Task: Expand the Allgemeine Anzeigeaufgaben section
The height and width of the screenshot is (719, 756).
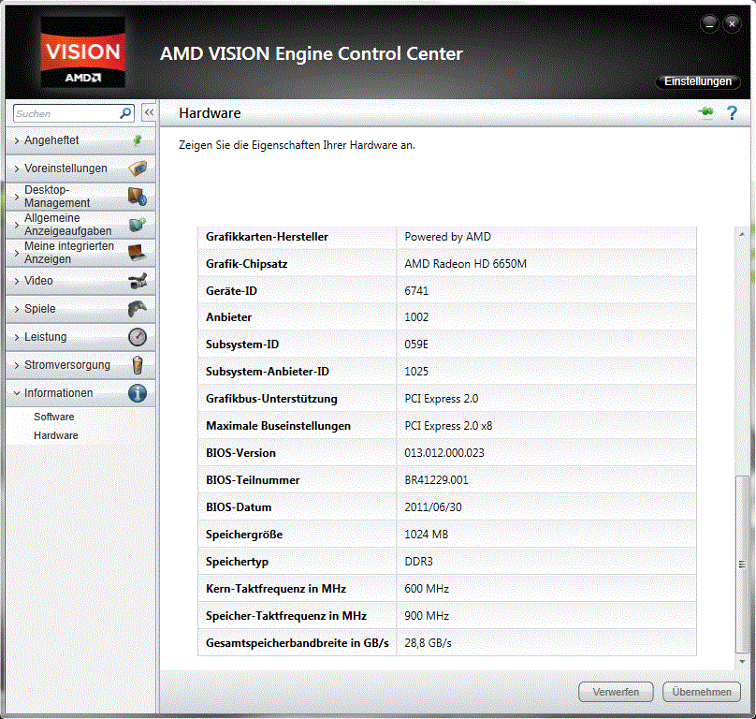Action: pyautogui.click(x=80, y=225)
